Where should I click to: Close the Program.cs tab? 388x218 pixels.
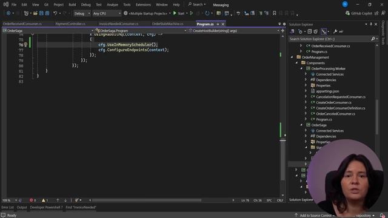(222, 24)
